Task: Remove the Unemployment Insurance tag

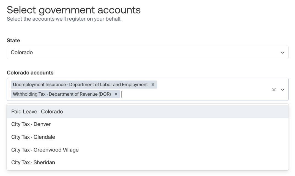Action: click(x=153, y=85)
